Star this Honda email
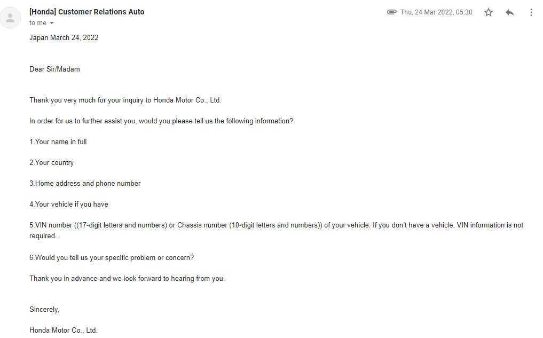Screen dimensions: 543x338 489,12
